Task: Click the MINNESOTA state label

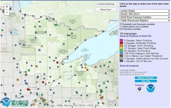Action: 28,54
